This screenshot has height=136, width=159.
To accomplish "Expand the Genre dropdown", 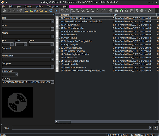I will [x=52, y=44].
